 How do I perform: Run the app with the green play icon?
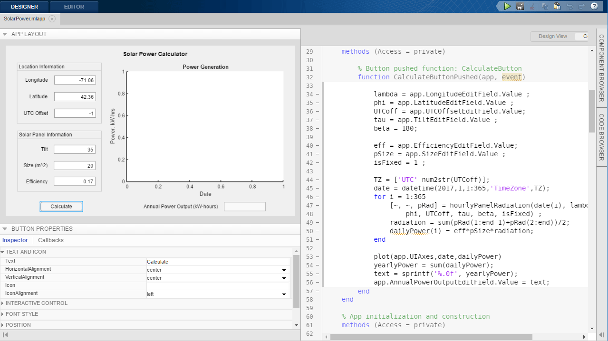tap(508, 6)
